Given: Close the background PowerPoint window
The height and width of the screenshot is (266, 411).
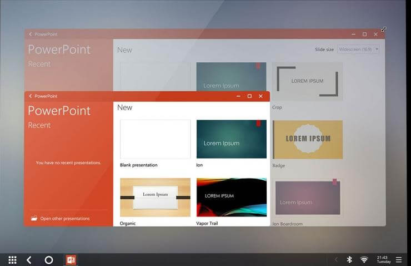Looking at the screenshot, I should click(x=375, y=34).
